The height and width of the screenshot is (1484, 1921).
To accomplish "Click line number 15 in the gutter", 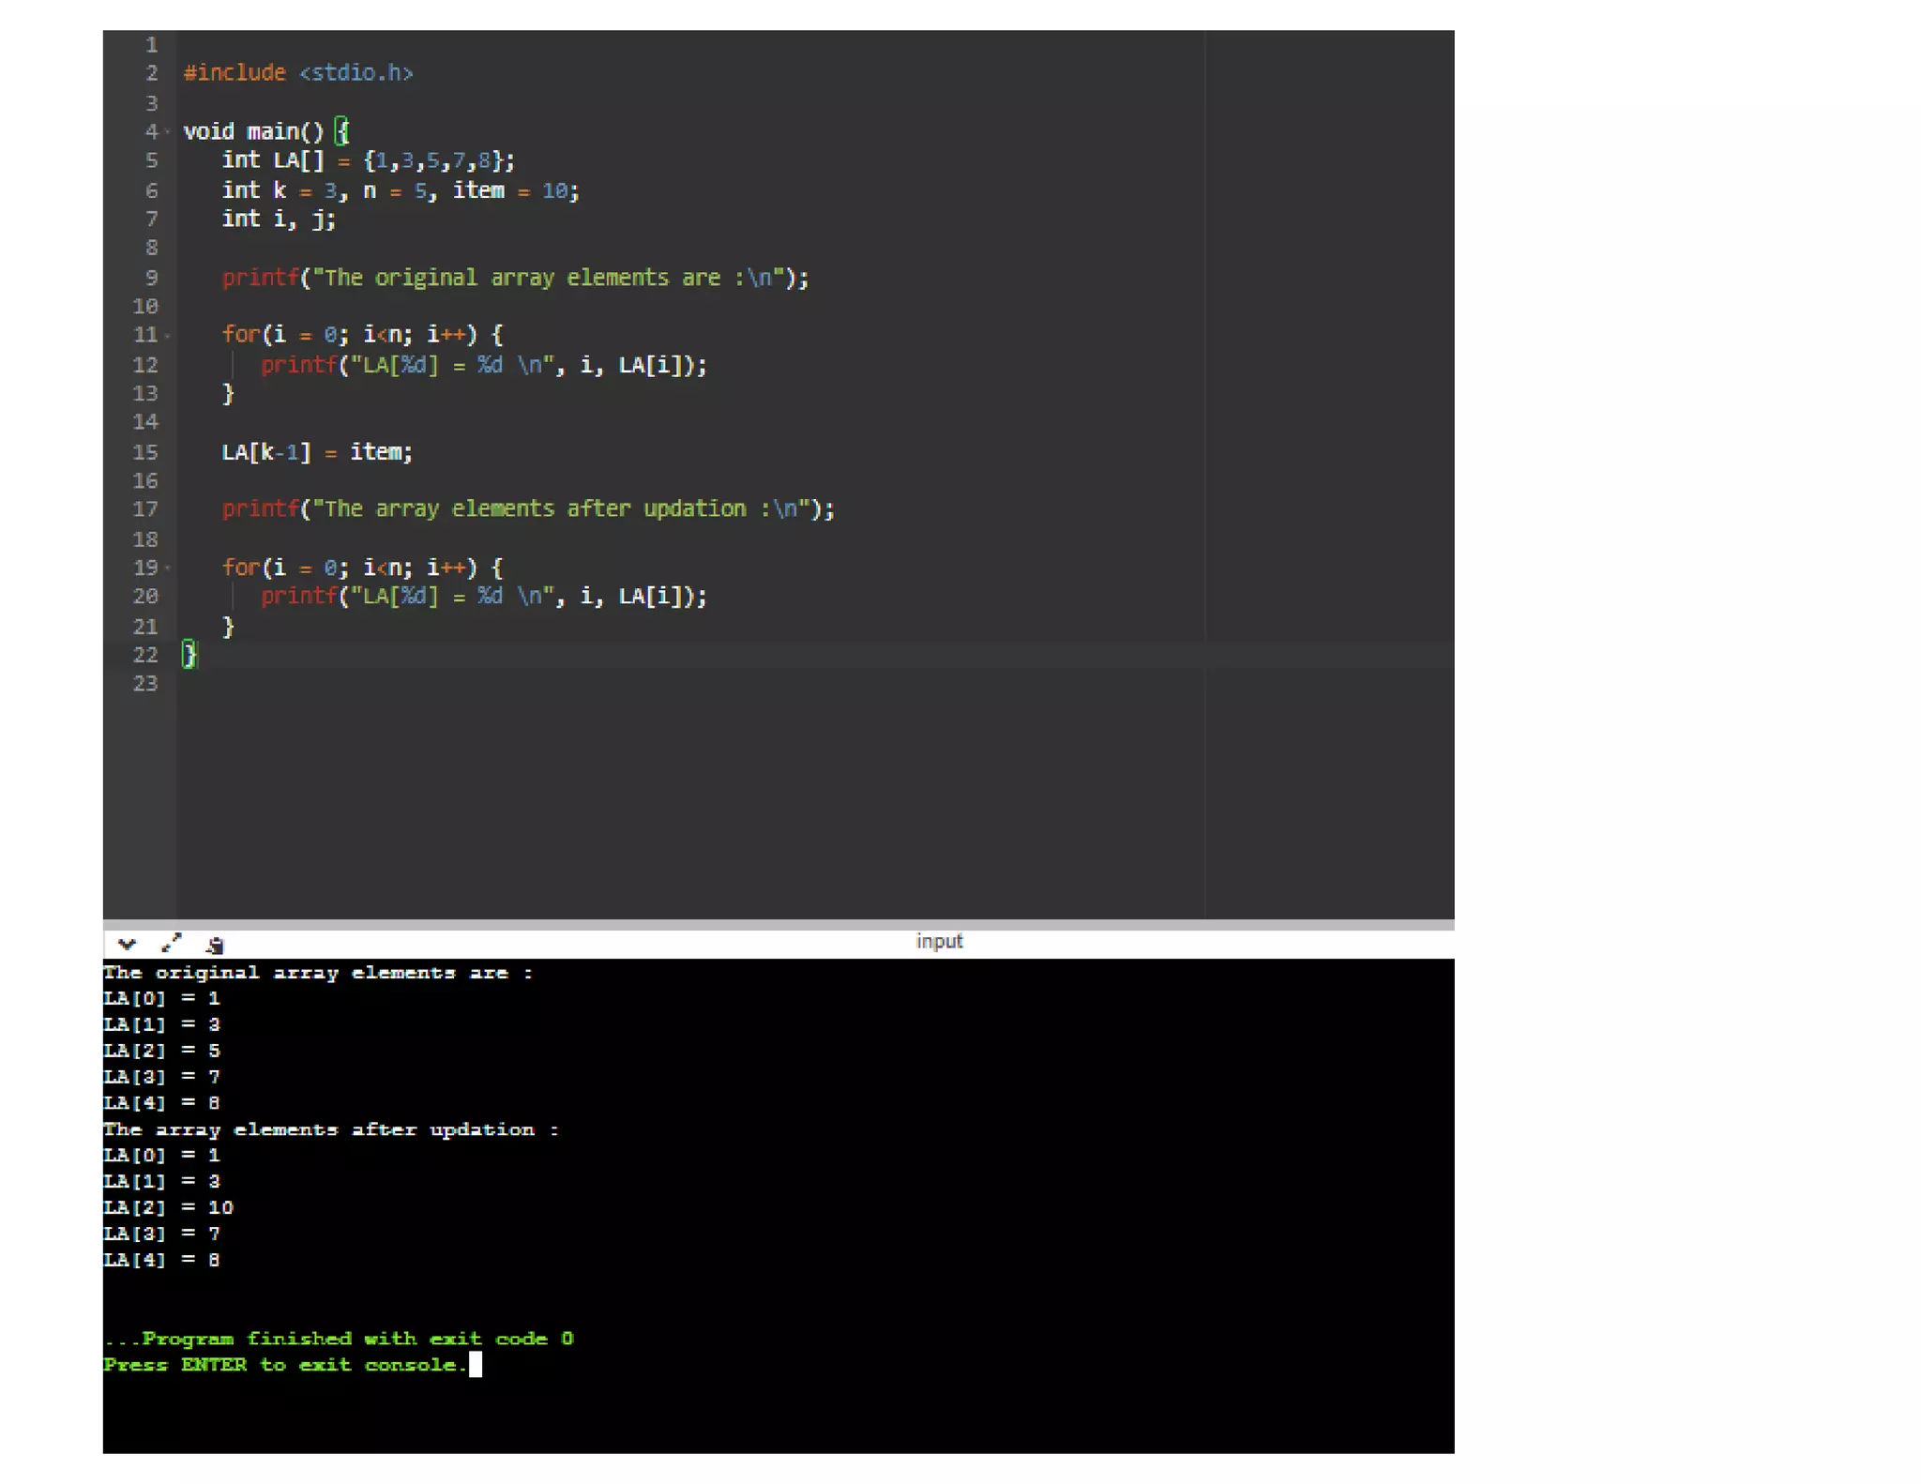I will click(145, 452).
